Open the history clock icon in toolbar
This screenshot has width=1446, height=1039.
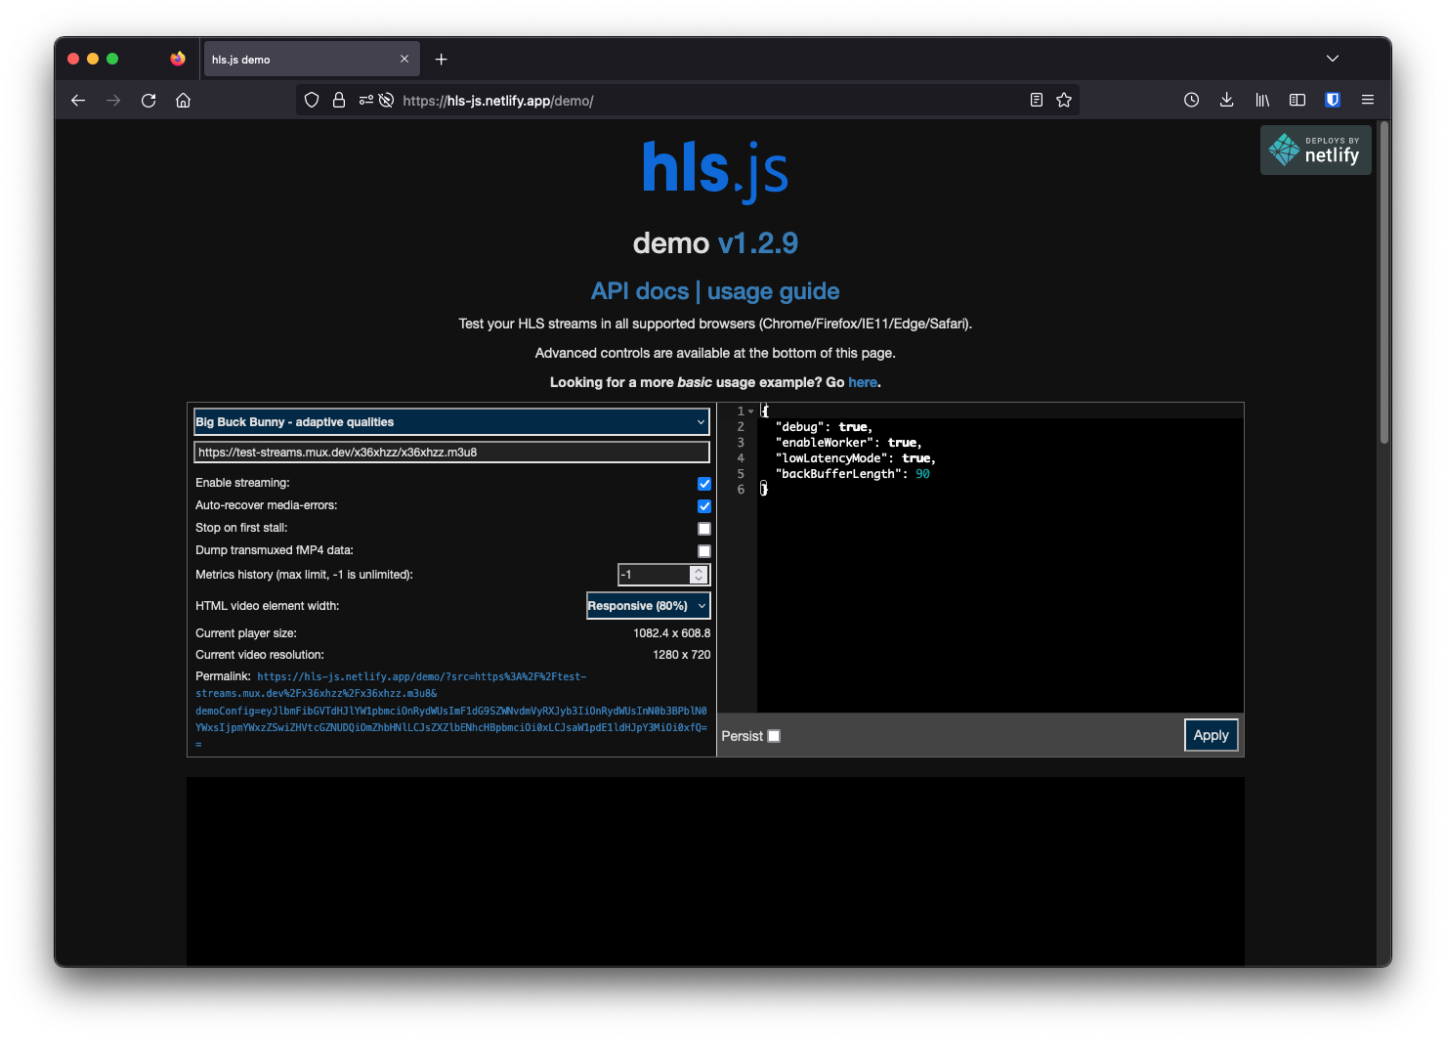(1191, 100)
